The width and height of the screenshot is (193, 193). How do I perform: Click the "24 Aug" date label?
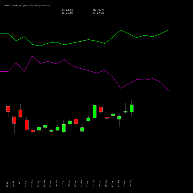click(x=118, y=184)
